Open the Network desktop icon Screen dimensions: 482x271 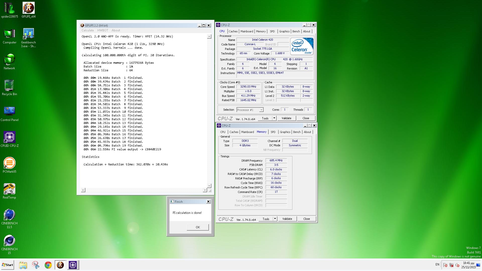point(10,62)
